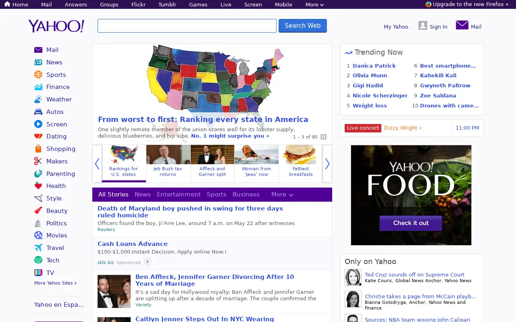Open Games from the top navigation
The image size is (516, 322).
(x=198, y=4)
